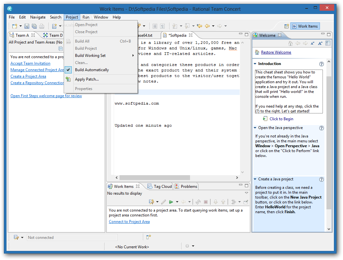Click the Not connected status field
The height and width of the screenshot is (260, 343).
click(x=72, y=238)
